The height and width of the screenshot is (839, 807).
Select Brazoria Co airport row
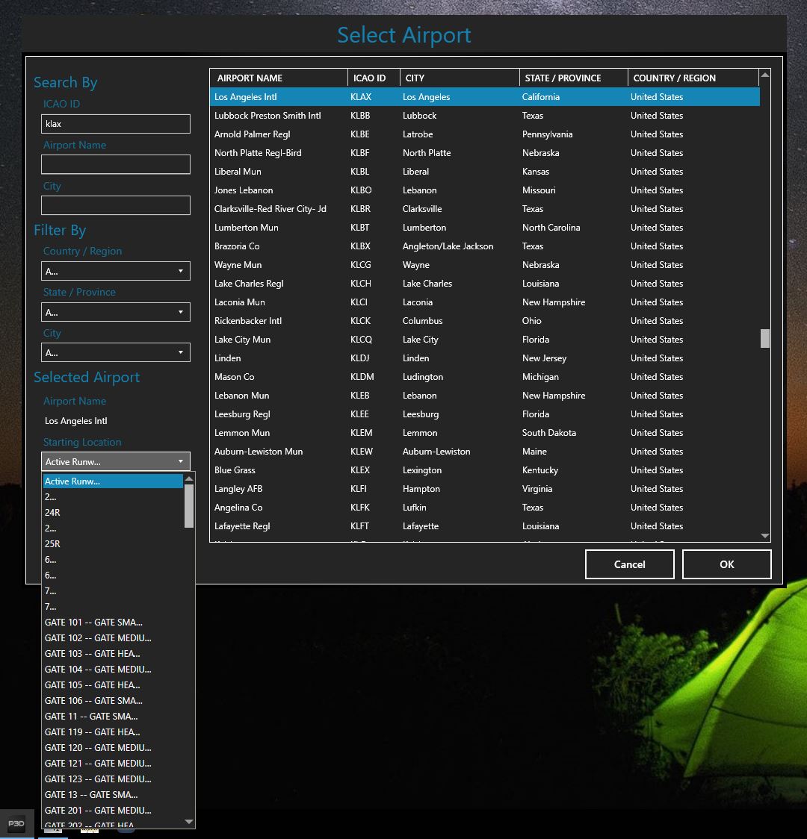pyautogui.click(x=485, y=246)
